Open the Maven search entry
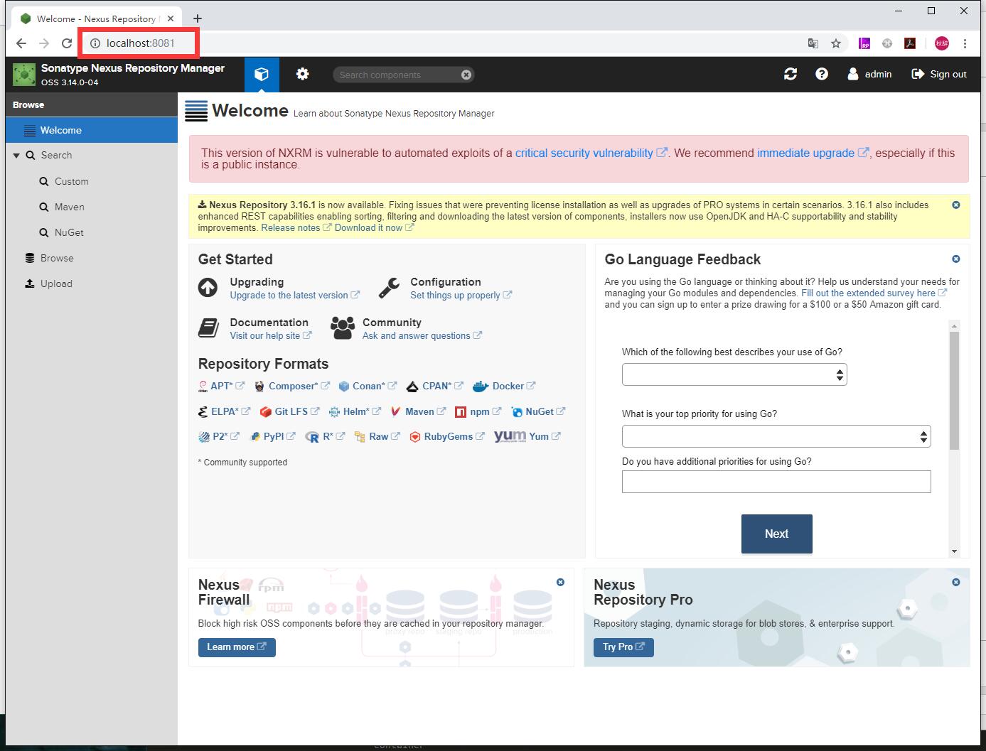 [69, 207]
